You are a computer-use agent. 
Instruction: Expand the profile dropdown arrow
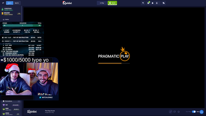coord(159,3)
